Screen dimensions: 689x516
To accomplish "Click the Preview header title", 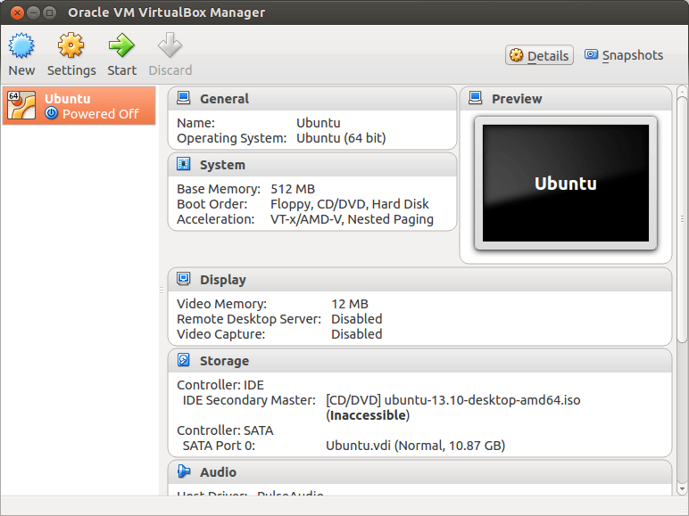I will point(517,99).
